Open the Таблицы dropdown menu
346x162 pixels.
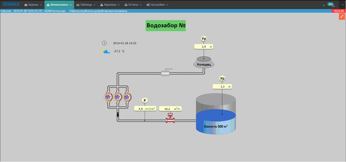click(x=86, y=5)
